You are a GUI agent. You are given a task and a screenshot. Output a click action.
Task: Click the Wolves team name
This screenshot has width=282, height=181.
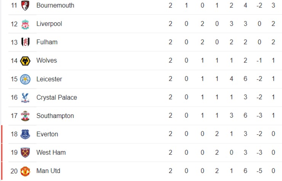click(46, 60)
